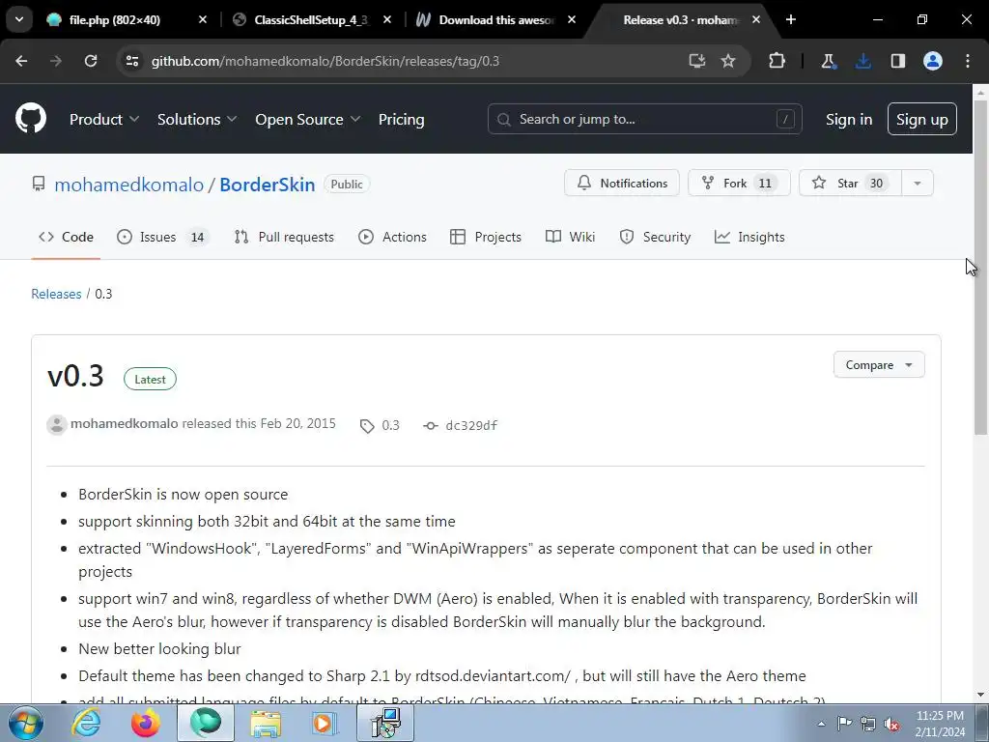The image size is (989, 742).
Task: Click mohamedkomalo's avatar in release info
Action: point(57,425)
